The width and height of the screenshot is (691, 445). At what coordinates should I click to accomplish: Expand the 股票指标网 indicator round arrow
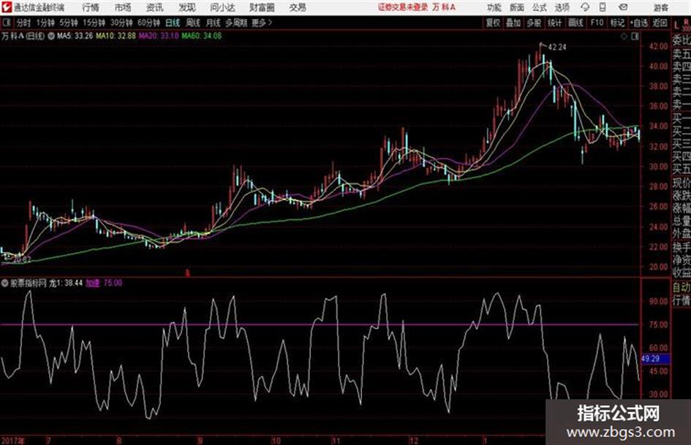5,283
